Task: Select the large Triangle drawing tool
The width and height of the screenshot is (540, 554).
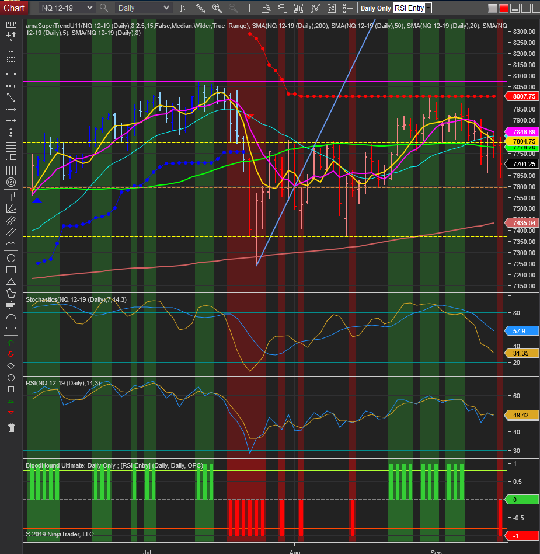Action: point(11,281)
